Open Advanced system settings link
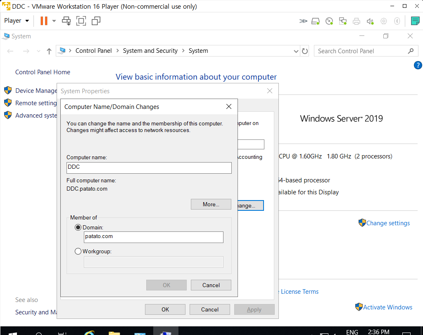Viewport: 423px width, 335px height. pos(36,116)
